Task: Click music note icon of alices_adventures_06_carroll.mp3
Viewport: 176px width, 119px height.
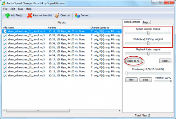Action: [5, 51]
